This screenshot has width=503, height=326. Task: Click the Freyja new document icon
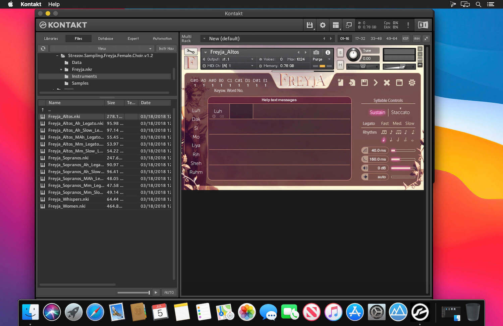340,83
